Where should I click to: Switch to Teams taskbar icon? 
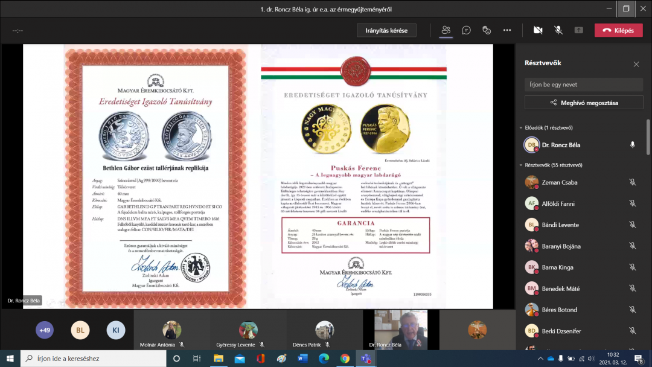(x=366, y=359)
